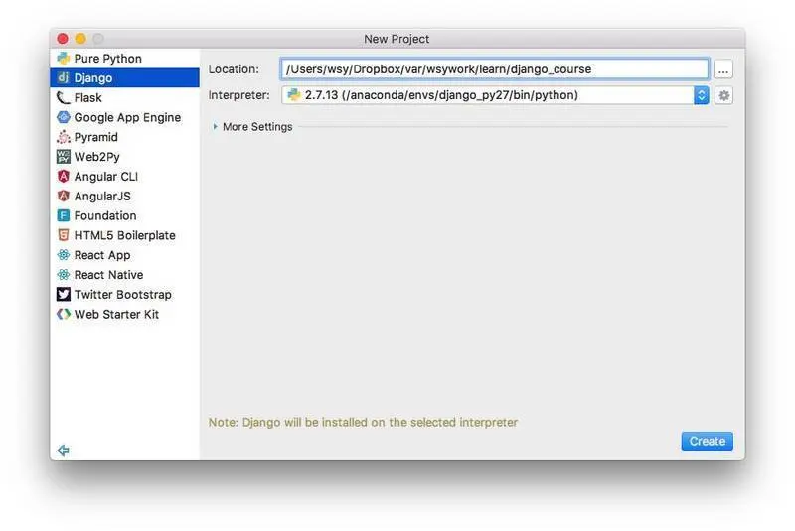Open interpreter settings gear
This screenshot has width=795, height=531.
pyautogui.click(x=724, y=95)
